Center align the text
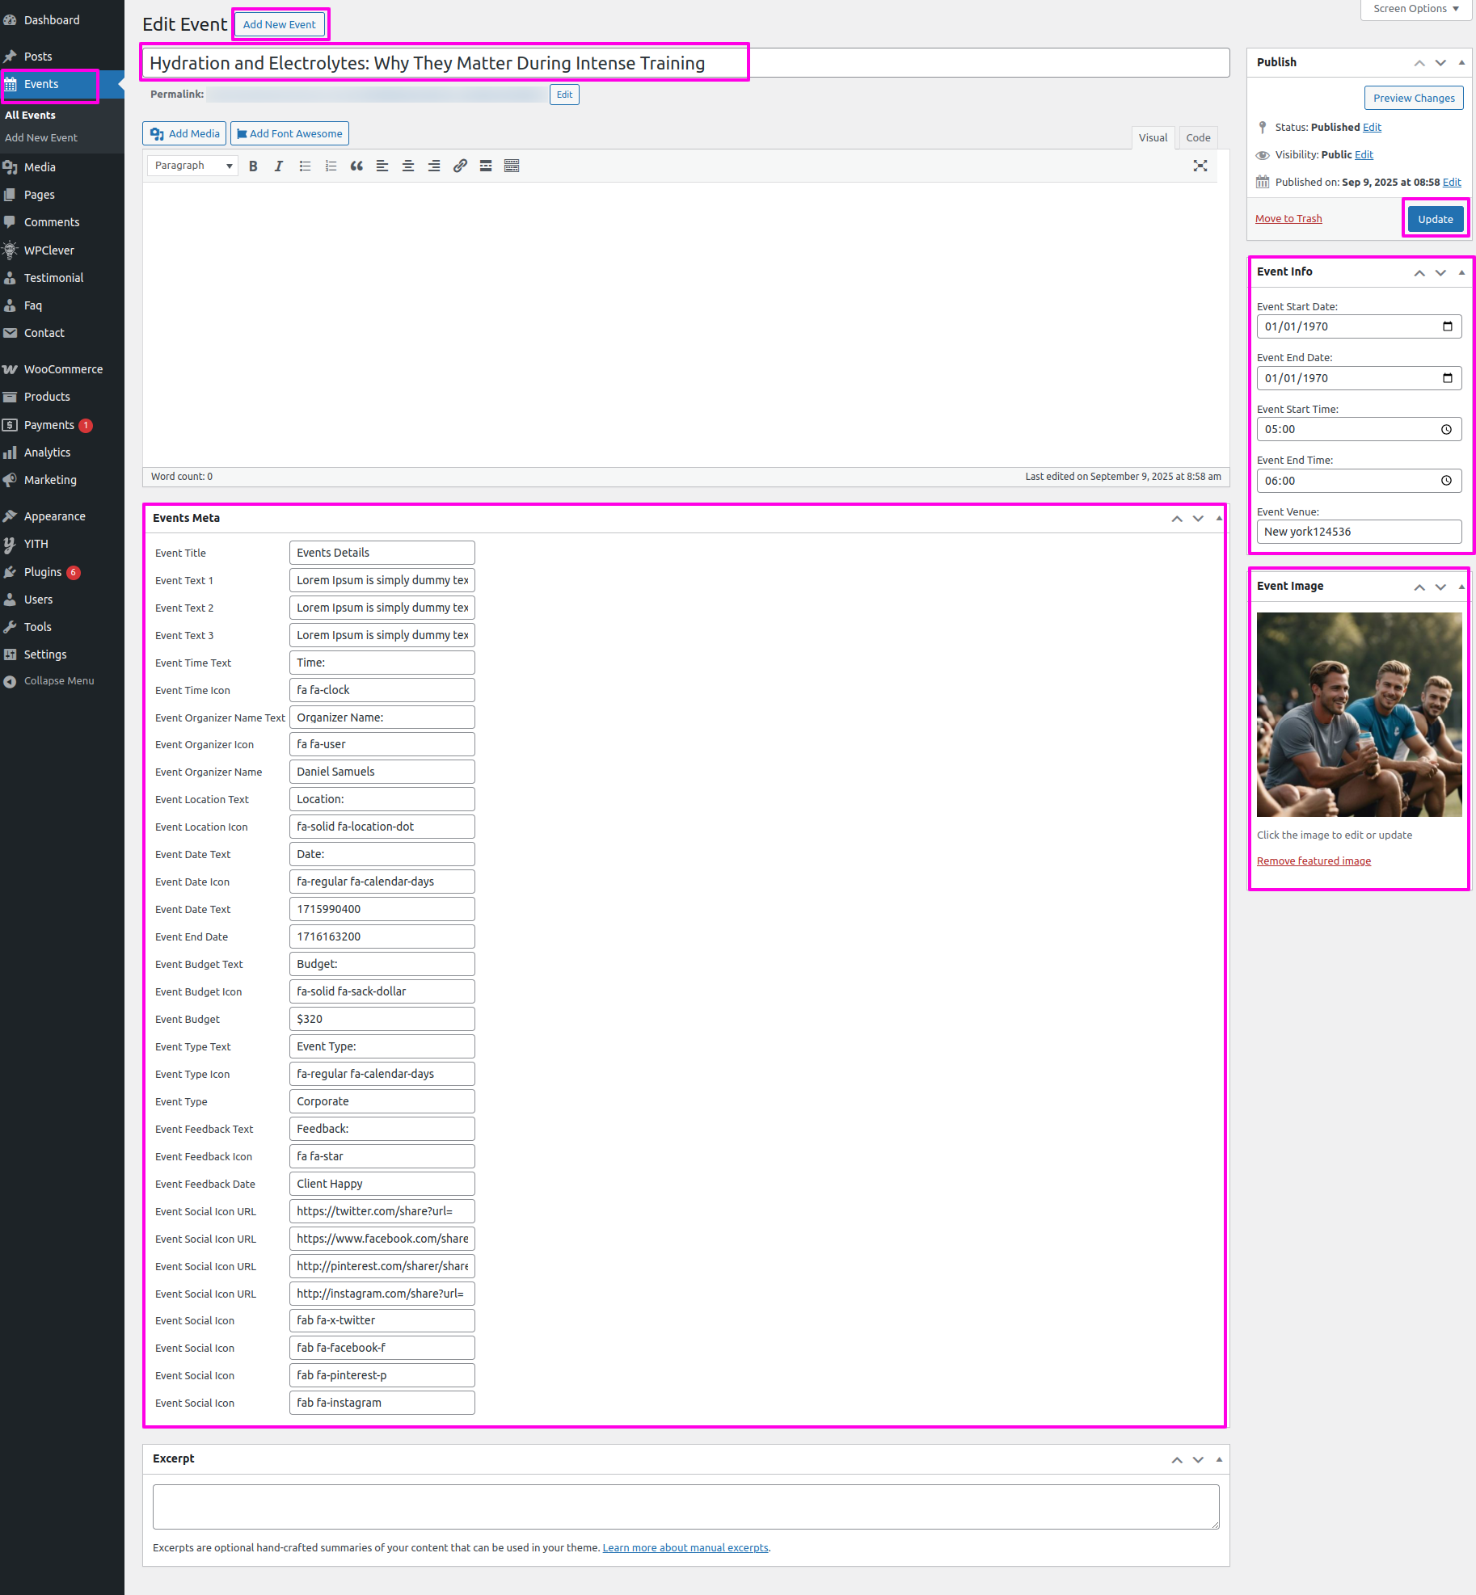Viewport: 1476px width, 1595px height. (x=408, y=166)
